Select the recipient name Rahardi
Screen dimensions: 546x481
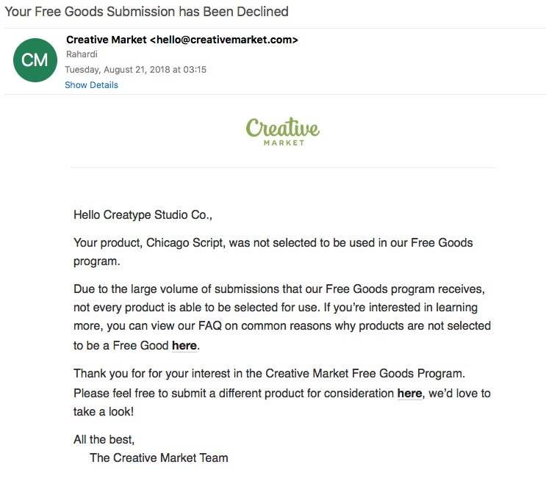[82, 54]
